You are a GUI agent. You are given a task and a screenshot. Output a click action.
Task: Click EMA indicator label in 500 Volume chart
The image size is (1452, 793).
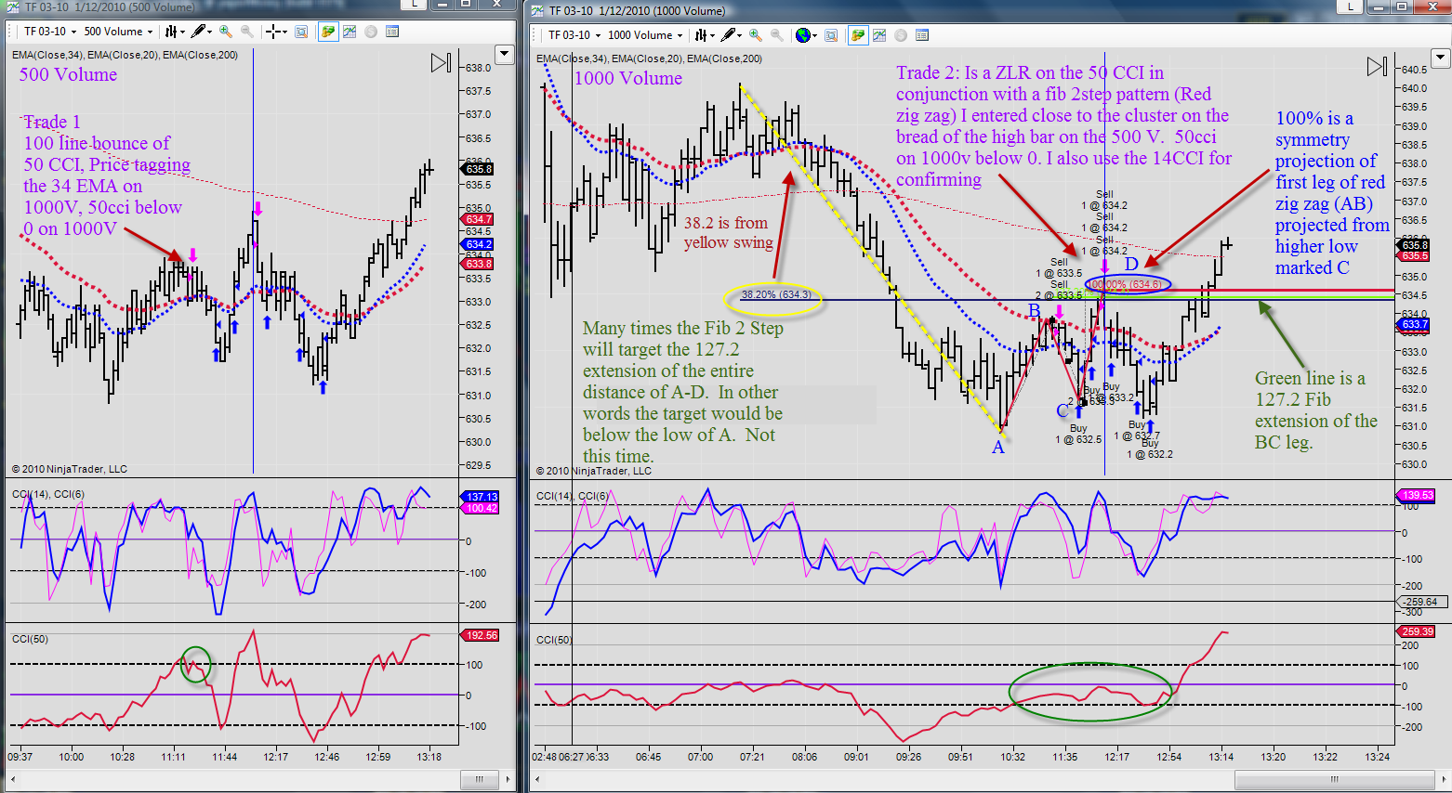pos(125,55)
